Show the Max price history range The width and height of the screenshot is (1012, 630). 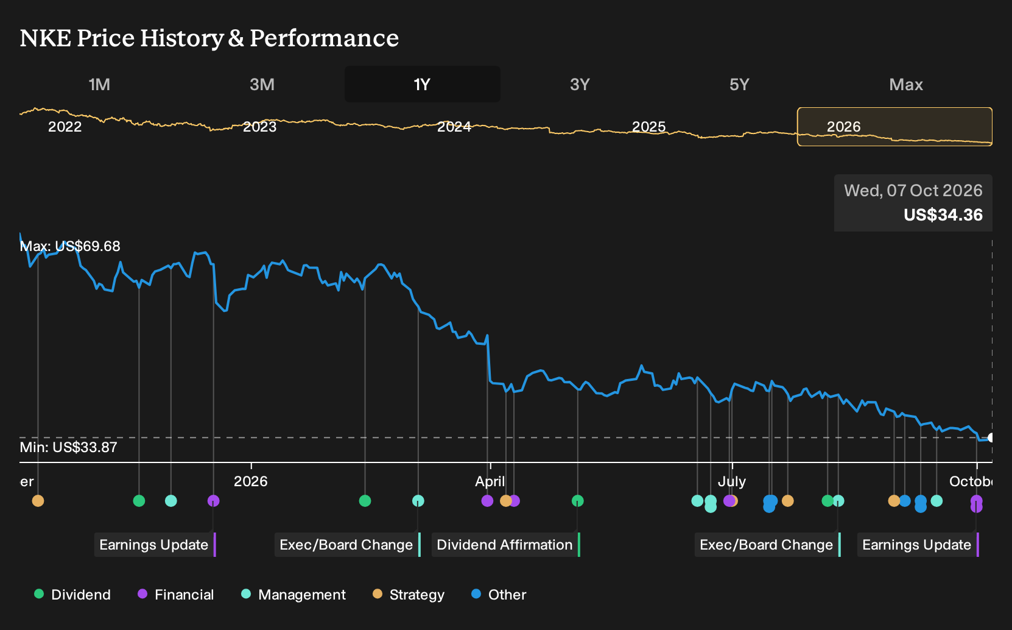coord(906,84)
